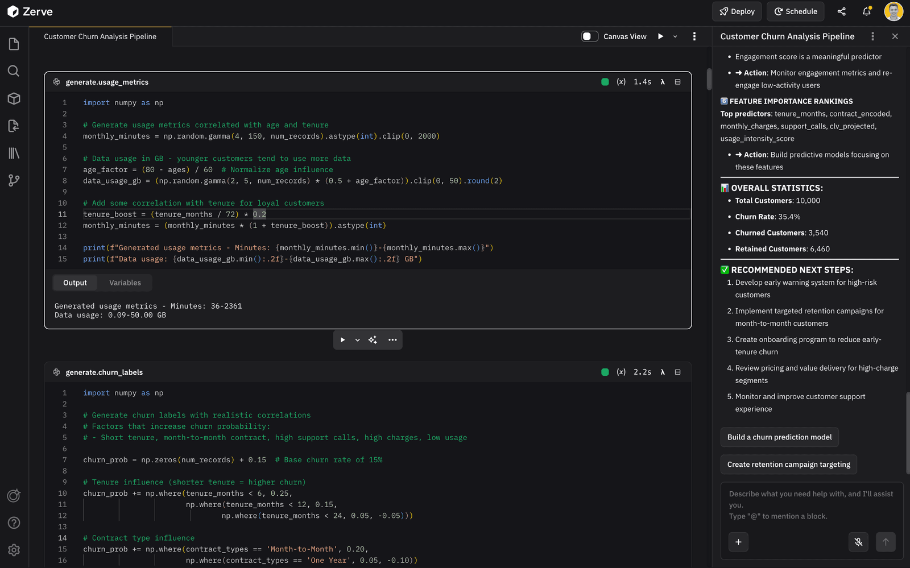910x568 pixels.
Task: Switch to the Variables tab in block output
Action: coord(125,282)
